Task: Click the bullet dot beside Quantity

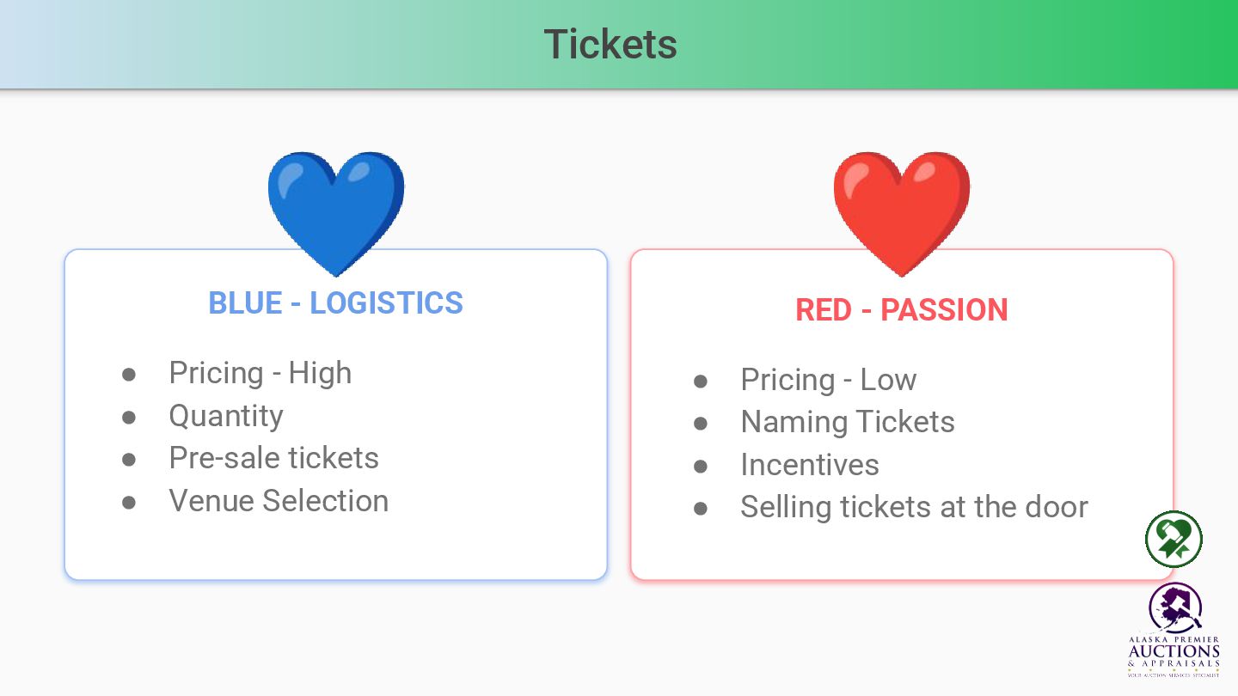Action: tap(129, 418)
